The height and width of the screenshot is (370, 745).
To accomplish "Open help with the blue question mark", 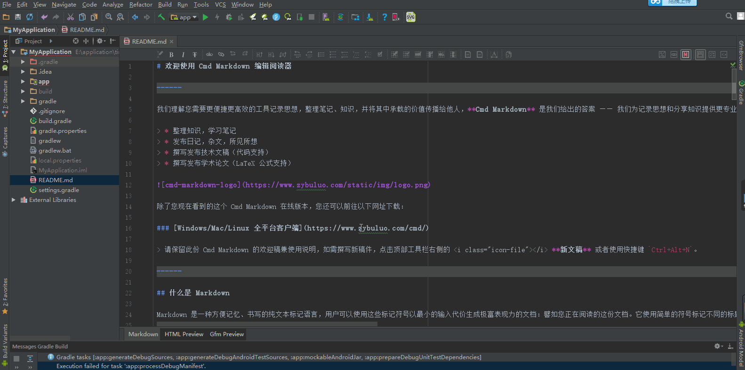I will [385, 17].
